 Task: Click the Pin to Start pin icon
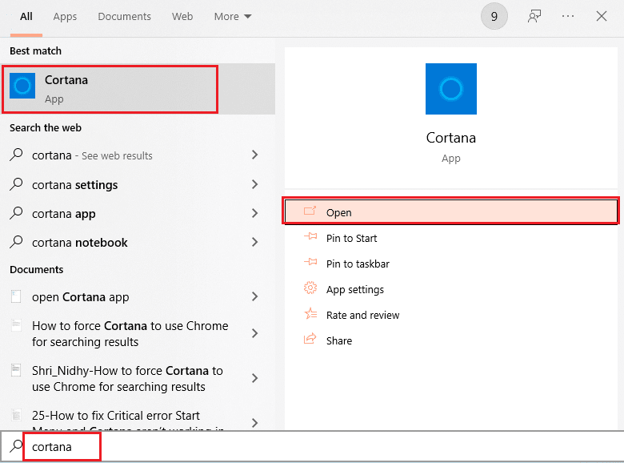(x=310, y=236)
